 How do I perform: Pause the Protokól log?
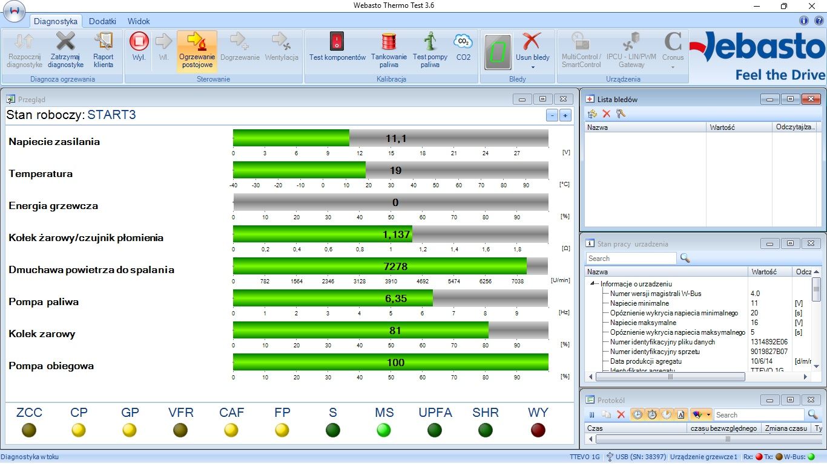592,414
